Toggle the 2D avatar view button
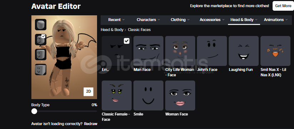 (x=88, y=91)
